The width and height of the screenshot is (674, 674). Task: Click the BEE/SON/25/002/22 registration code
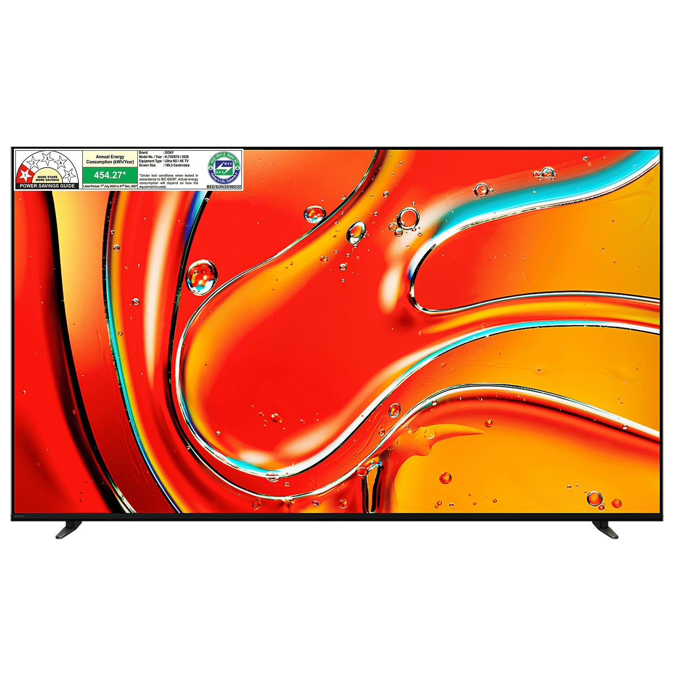click(x=224, y=187)
